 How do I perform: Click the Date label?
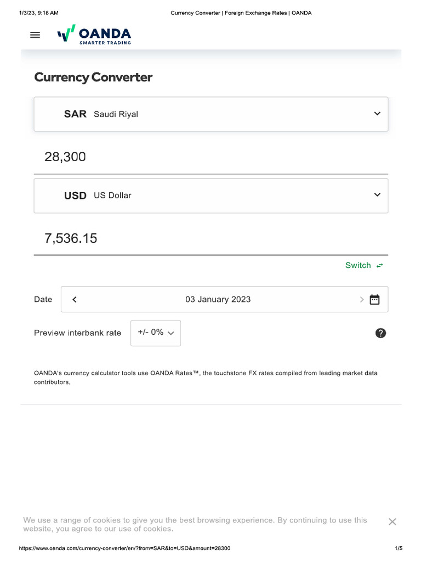click(43, 300)
